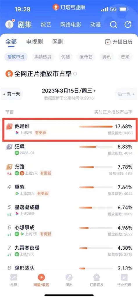Open the user profile avatar
Viewport: 138px width, 299px height.
(x=9, y=25)
